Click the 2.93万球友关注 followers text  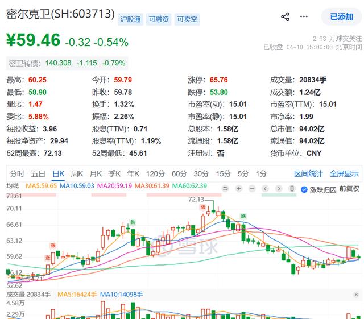click(x=337, y=39)
